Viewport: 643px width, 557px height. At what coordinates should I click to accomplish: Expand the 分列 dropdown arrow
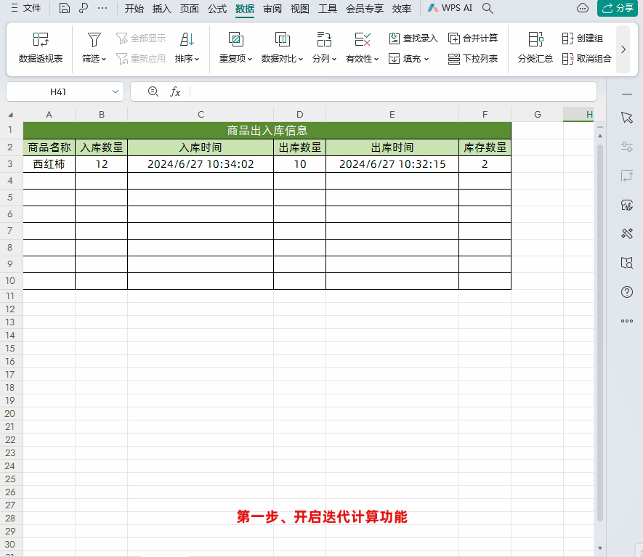(x=335, y=59)
